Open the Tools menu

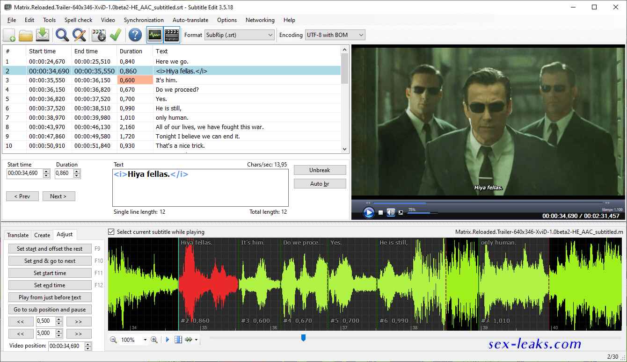pyautogui.click(x=49, y=20)
